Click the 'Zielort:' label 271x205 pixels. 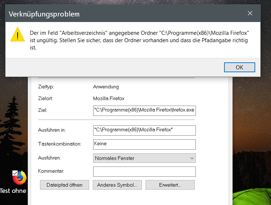tap(45, 98)
